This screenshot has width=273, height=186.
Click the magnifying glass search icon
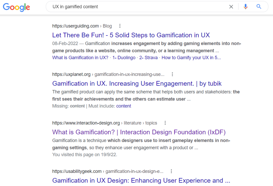coord(259,6)
